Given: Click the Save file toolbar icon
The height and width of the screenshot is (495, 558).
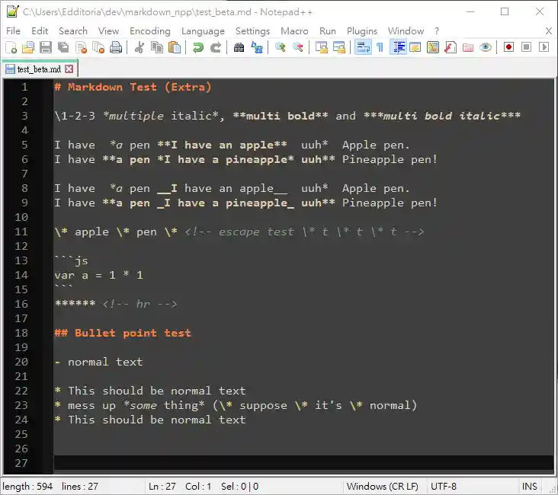Looking at the screenshot, I should [46, 47].
